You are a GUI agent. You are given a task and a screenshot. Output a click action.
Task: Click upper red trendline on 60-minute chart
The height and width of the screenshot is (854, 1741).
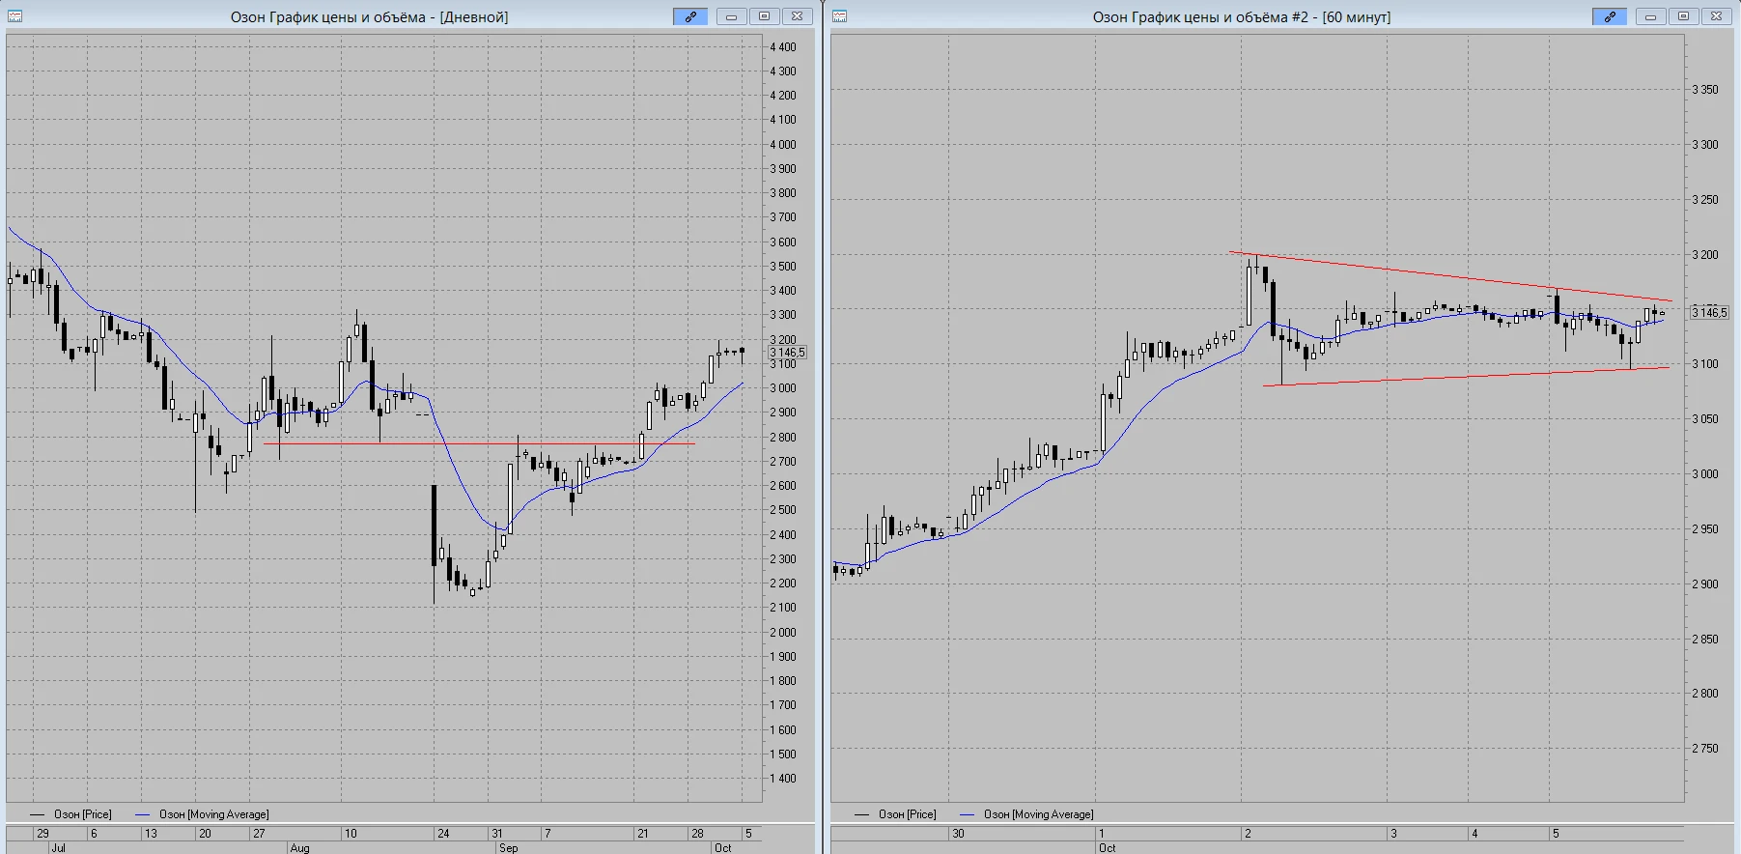tap(1450, 276)
